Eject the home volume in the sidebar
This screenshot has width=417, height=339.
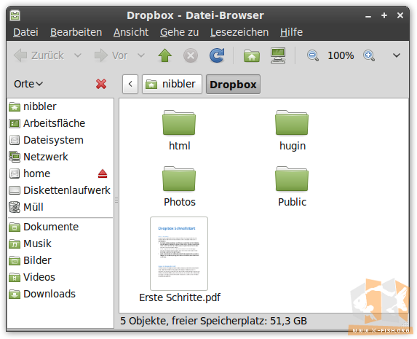[103, 174]
